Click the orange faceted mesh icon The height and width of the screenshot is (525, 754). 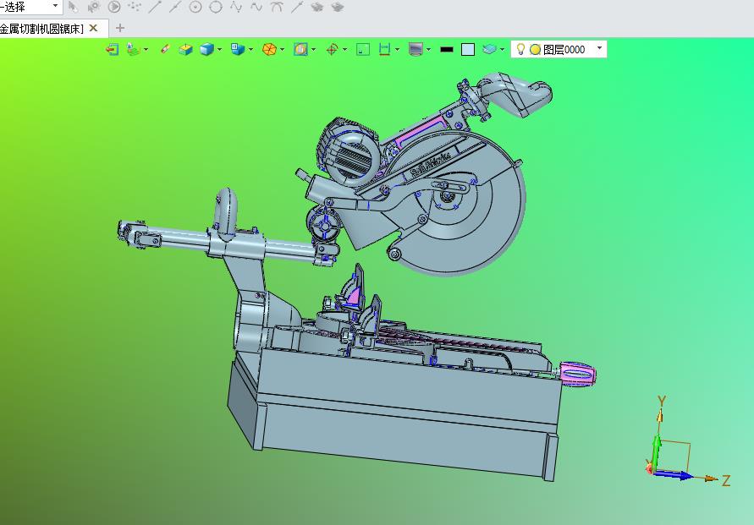pyautogui.click(x=269, y=50)
